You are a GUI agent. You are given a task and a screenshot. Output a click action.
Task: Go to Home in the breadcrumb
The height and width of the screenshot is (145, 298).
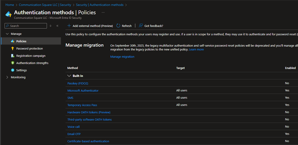click(x=10, y=5)
